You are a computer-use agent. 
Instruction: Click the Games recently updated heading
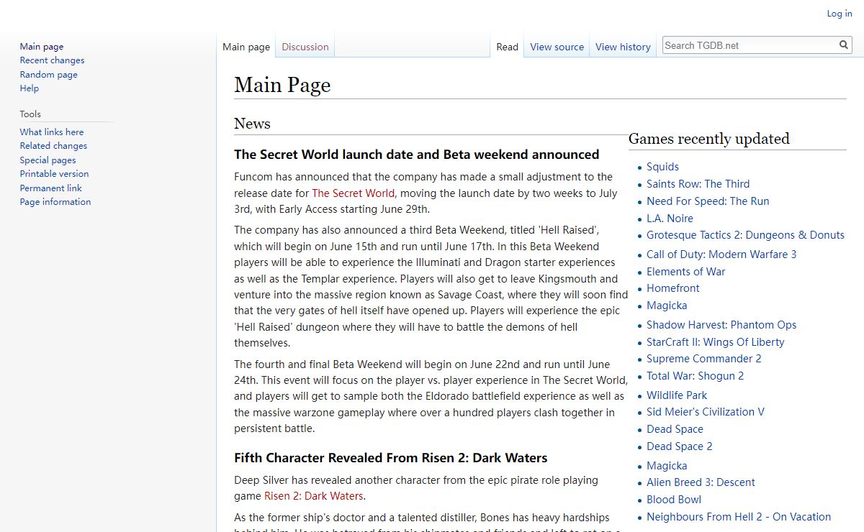tap(709, 139)
